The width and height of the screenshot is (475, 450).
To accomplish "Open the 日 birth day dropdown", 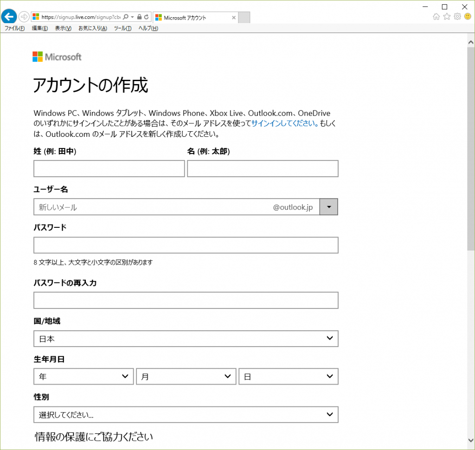I will point(289,376).
